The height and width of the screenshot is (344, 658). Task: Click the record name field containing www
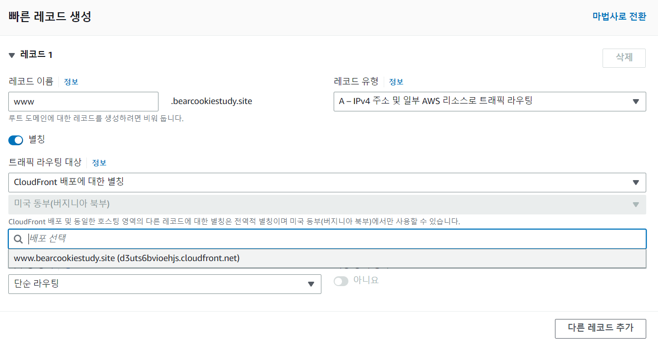(83, 102)
